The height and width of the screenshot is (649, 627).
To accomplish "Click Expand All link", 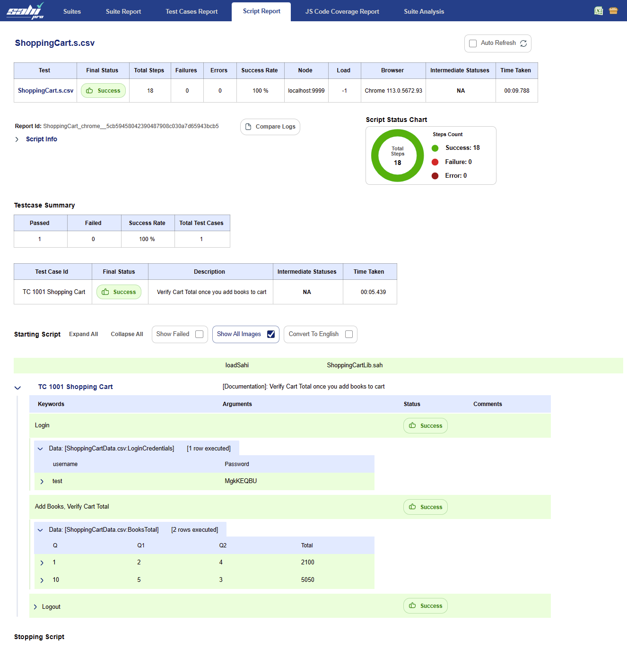I will 84,334.
